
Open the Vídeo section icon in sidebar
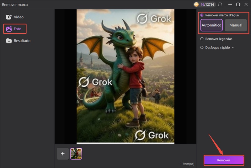pyautogui.click(x=9, y=17)
